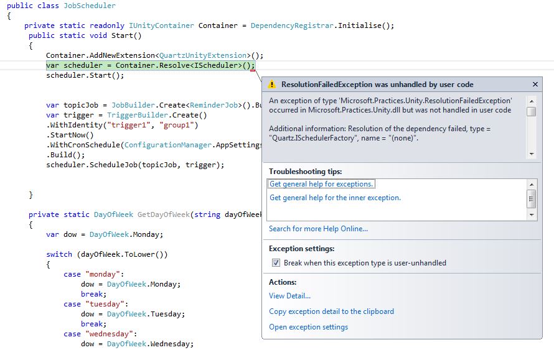
Task: Click the down arrow of exception message scrollbar
Action: point(531,154)
